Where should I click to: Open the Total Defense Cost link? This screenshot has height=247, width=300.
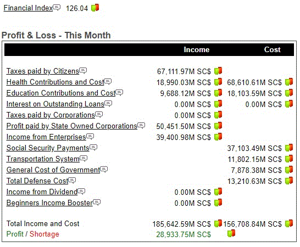(x=37, y=181)
